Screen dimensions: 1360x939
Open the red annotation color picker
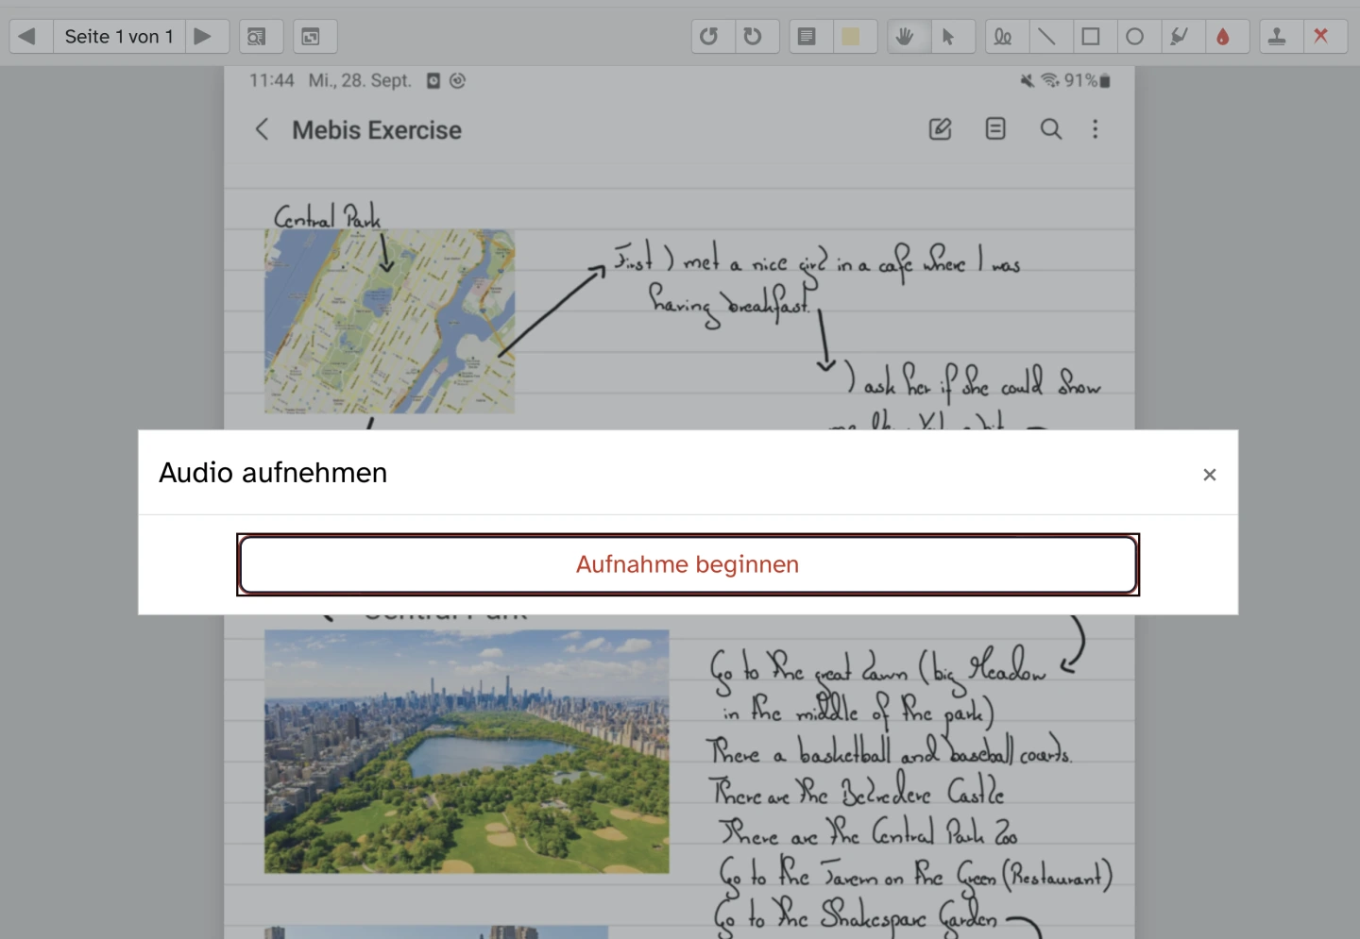pos(1223,37)
